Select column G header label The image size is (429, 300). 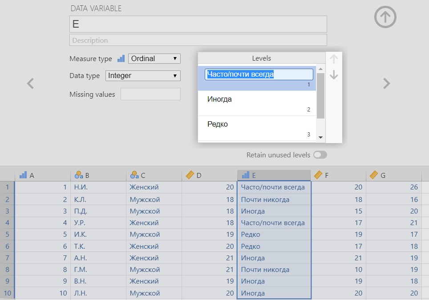tap(383, 175)
